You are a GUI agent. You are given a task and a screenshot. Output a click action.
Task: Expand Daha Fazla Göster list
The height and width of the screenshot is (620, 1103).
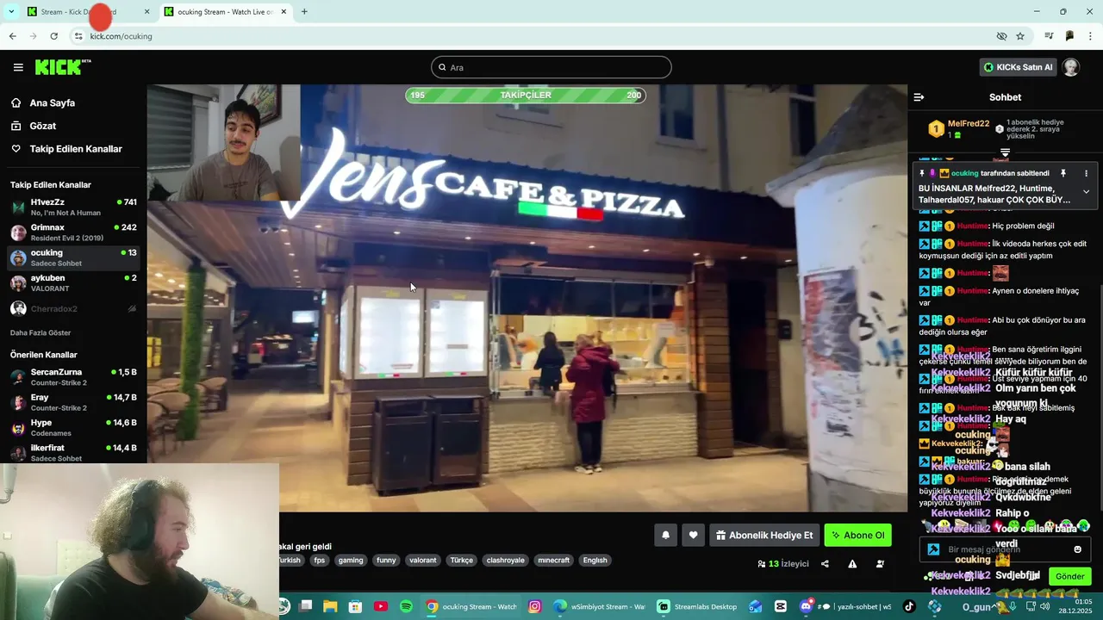click(41, 332)
